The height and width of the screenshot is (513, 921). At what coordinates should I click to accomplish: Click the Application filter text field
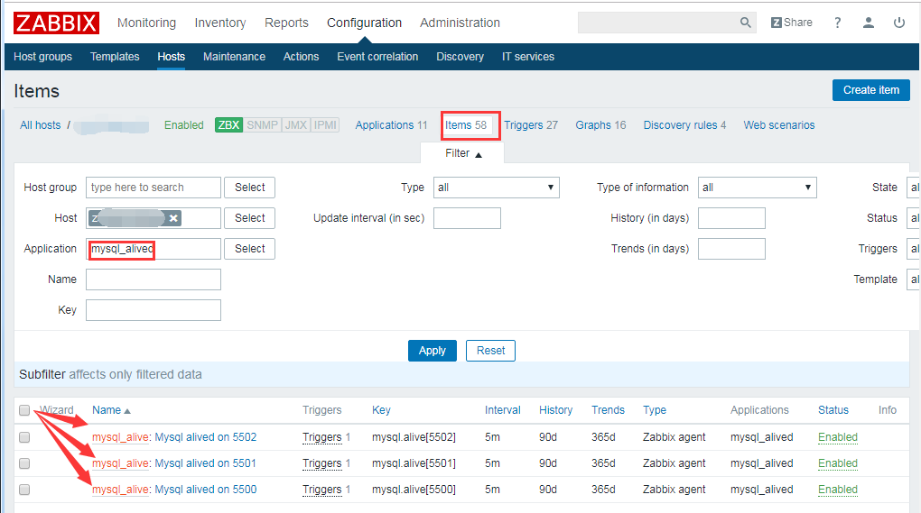click(x=153, y=249)
